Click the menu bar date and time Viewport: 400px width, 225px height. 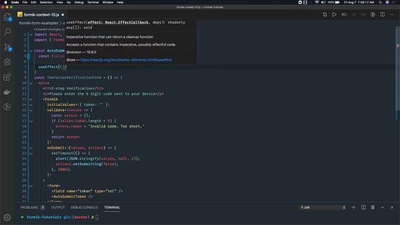click(359, 2)
